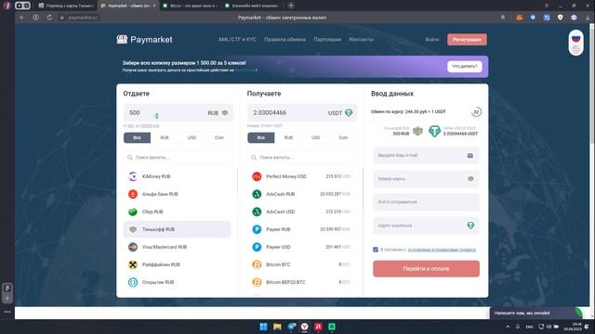Click Перейти к оплате button
The image size is (595, 334).
(426, 268)
